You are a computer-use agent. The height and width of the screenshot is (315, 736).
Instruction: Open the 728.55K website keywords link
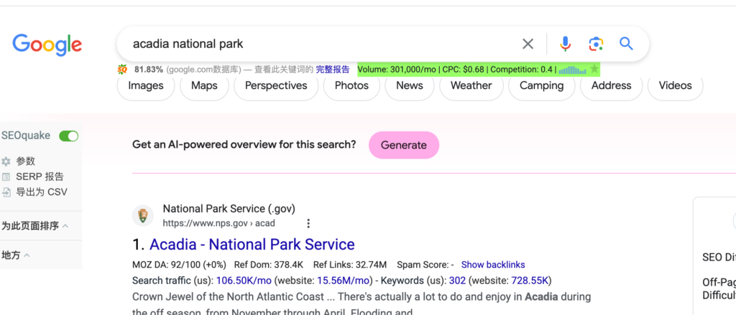point(528,281)
